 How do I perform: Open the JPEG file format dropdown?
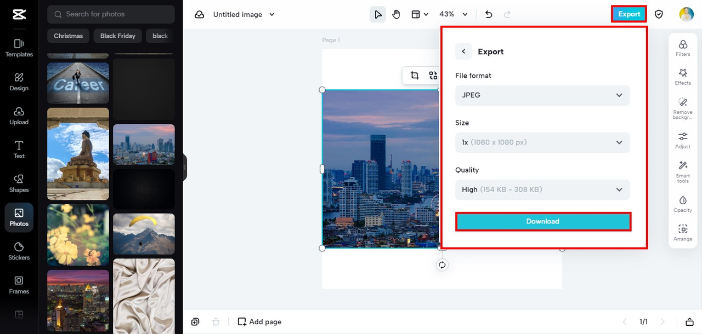(542, 95)
